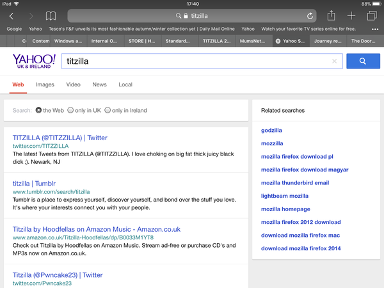Click related search 'godzilla'
This screenshot has height=288, width=384.
[271, 131]
